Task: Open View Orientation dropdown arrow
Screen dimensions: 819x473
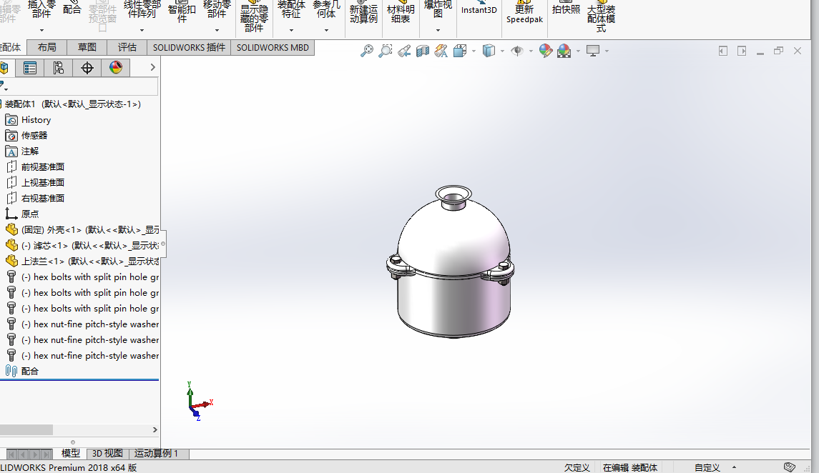Action: click(474, 51)
